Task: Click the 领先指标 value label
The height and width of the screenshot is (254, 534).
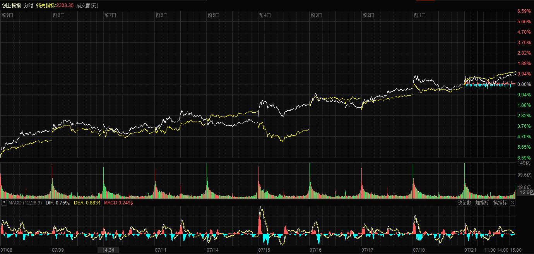Action: click(x=55, y=5)
